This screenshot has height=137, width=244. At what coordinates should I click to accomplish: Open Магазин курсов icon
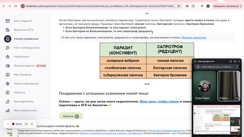point(8,66)
